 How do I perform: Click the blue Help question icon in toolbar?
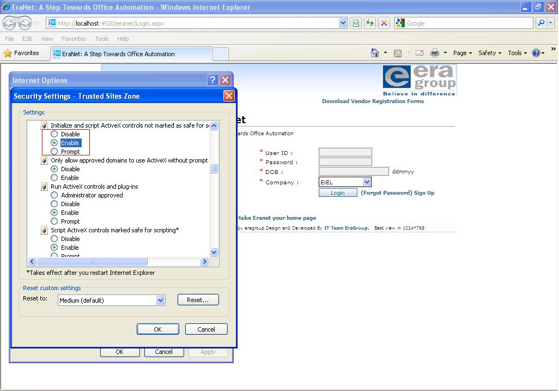point(536,53)
